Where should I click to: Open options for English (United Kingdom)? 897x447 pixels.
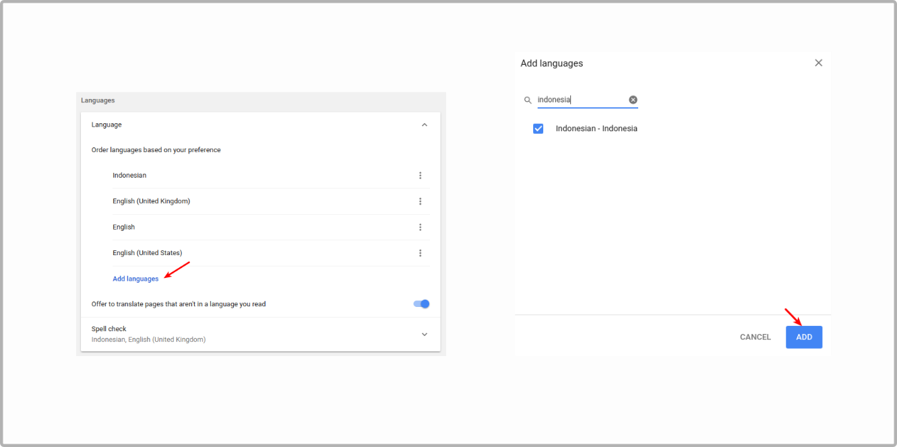tap(420, 201)
